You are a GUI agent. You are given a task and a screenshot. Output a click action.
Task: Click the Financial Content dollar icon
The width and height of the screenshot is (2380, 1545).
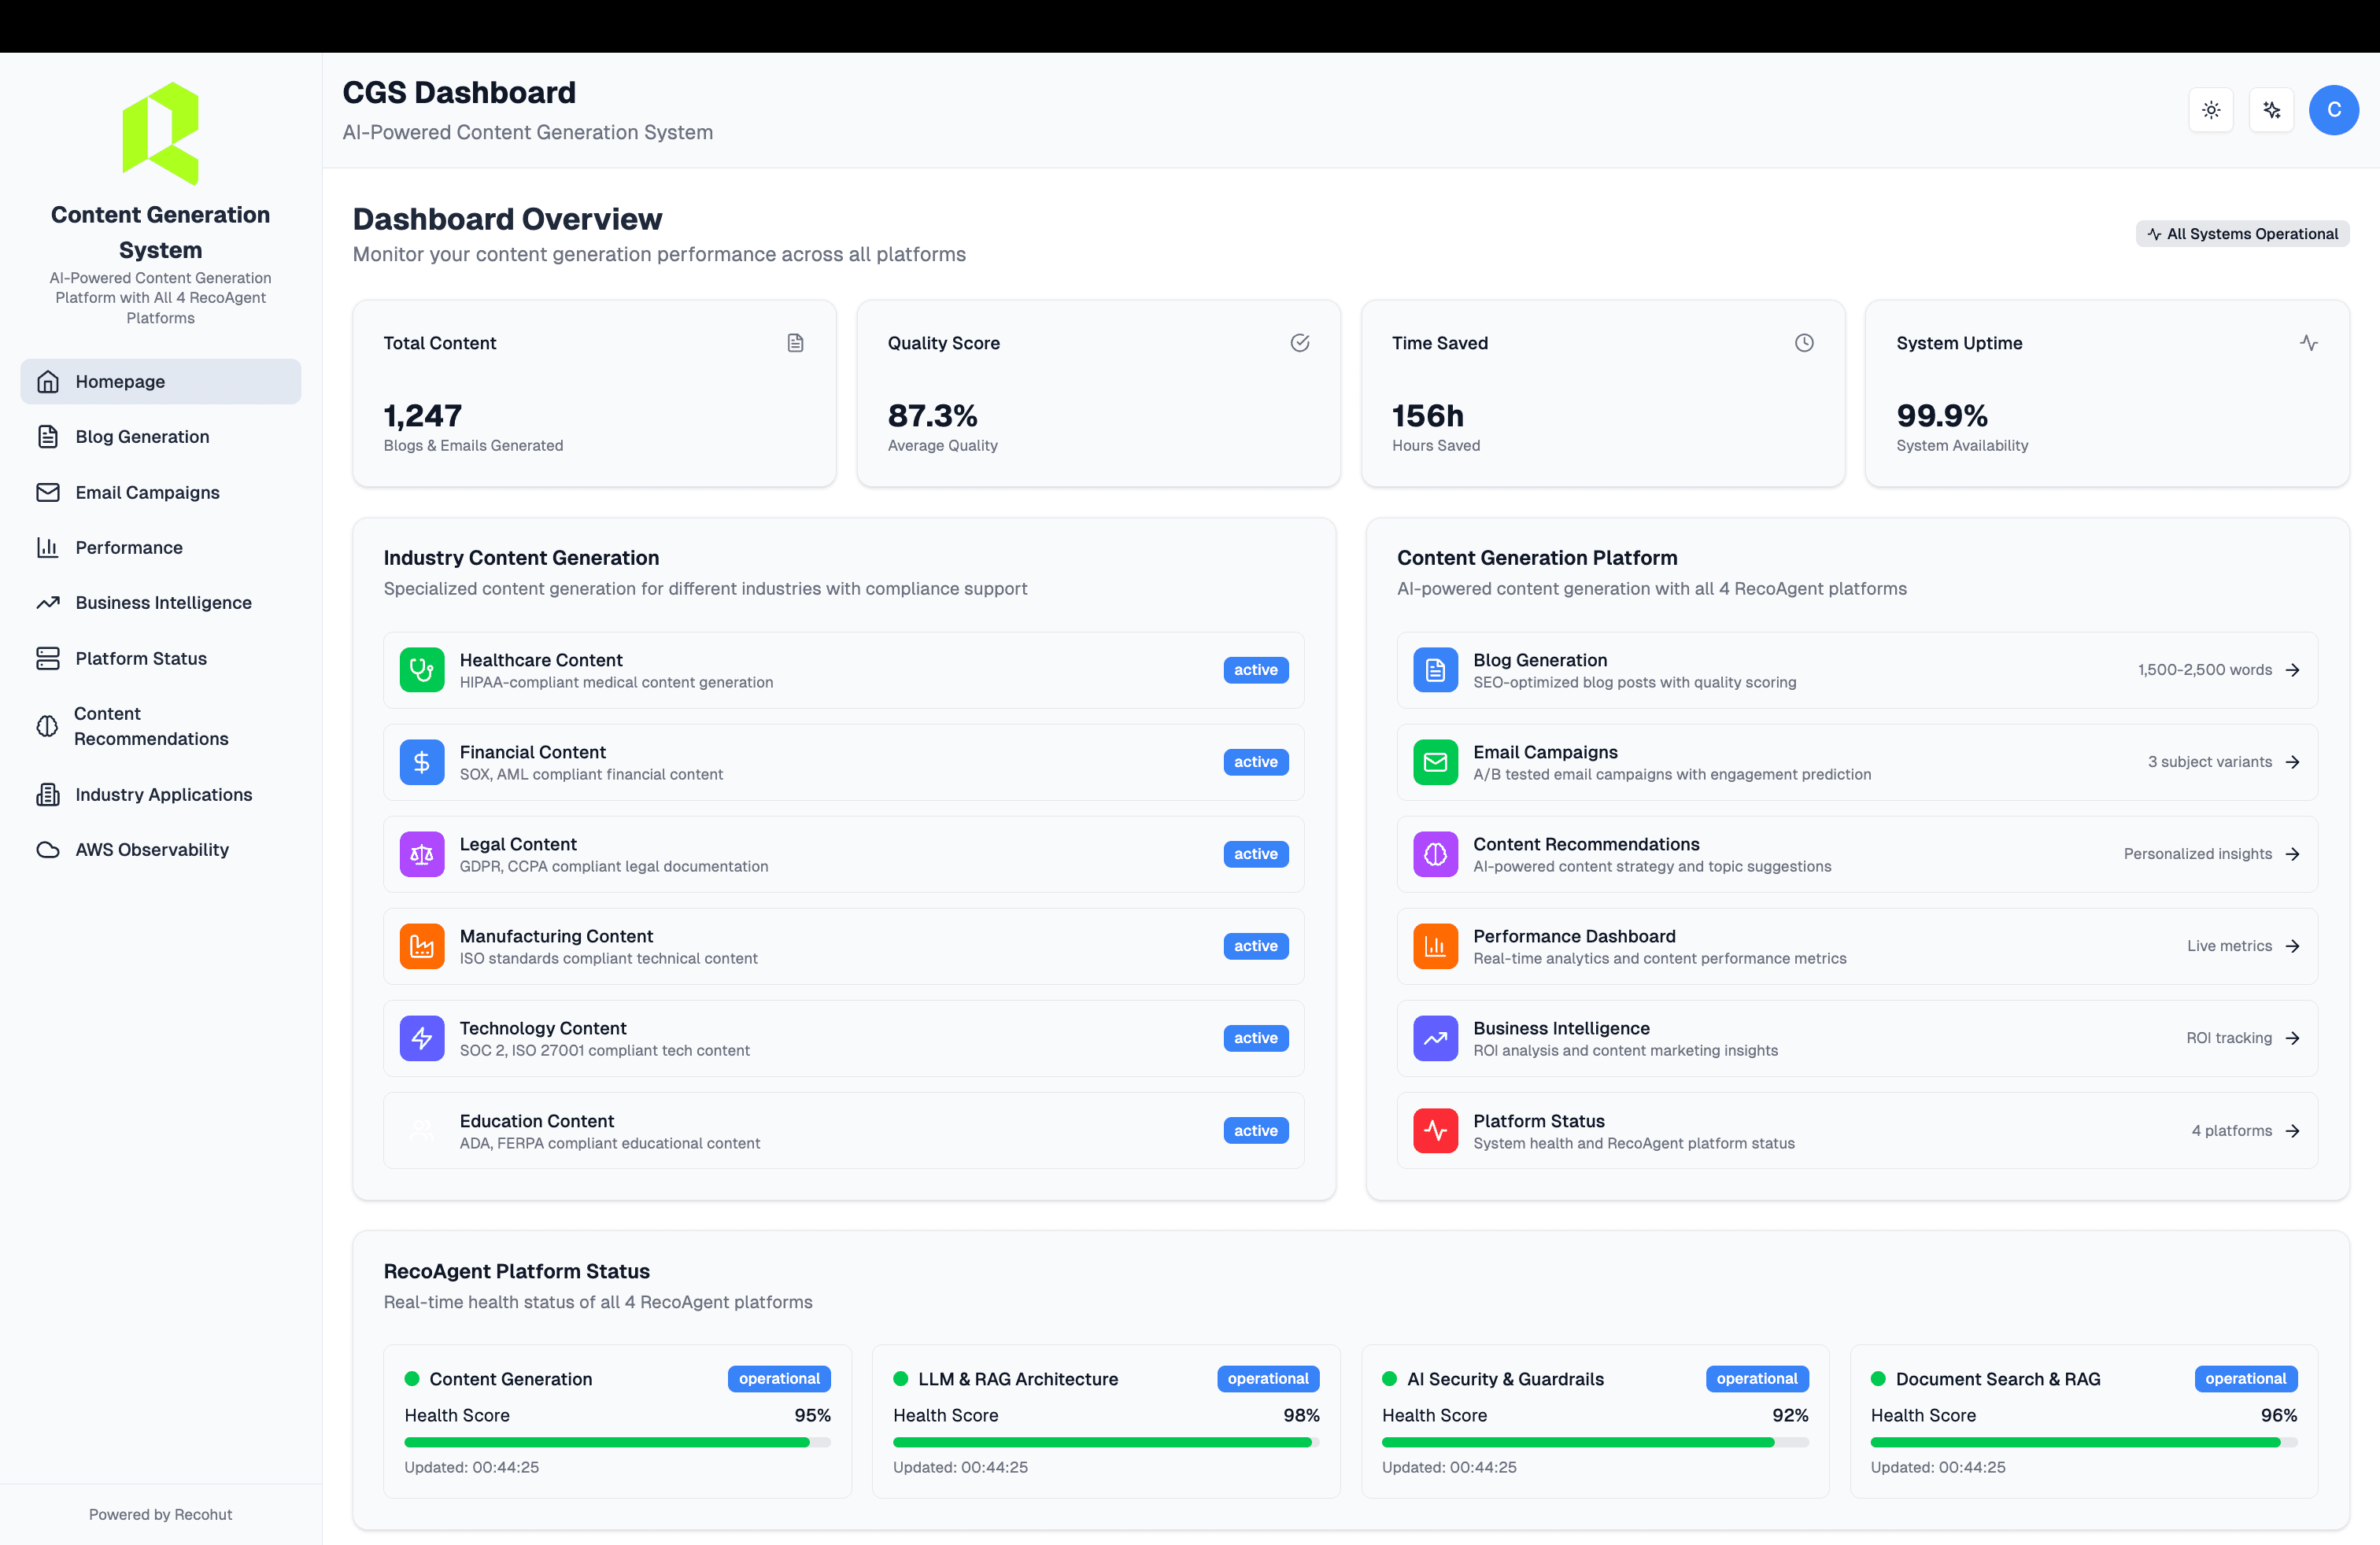(422, 761)
